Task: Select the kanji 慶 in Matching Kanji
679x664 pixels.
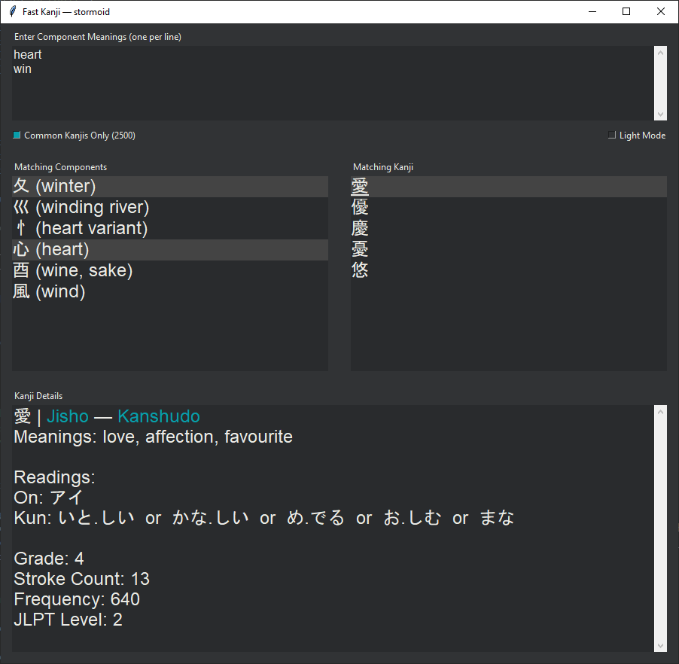Action: pyautogui.click(x=359, y=228)
